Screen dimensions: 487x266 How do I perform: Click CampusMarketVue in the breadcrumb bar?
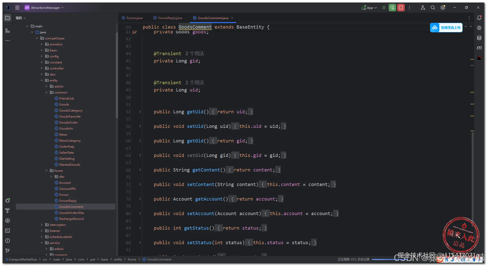[x=21, y=259]
